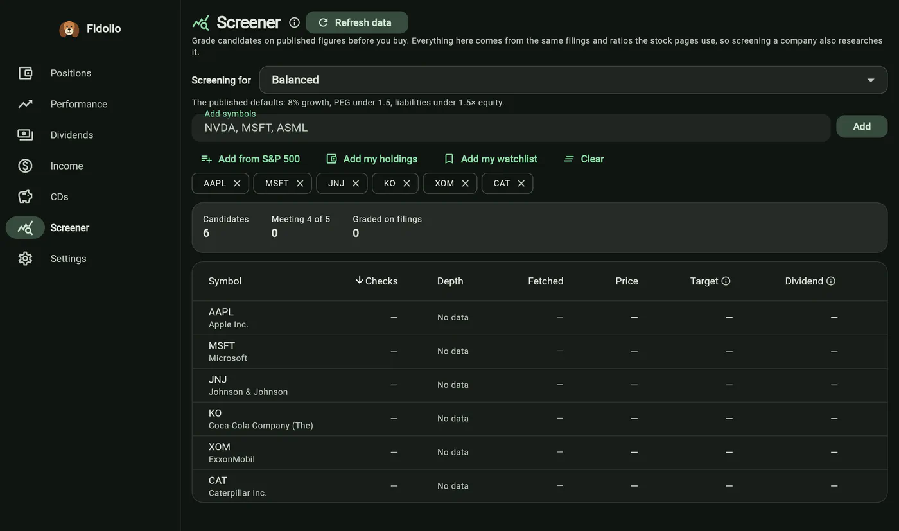Open Performance trend icon in sidebar
Screen dimensions: 899x531
click(25, 104)
